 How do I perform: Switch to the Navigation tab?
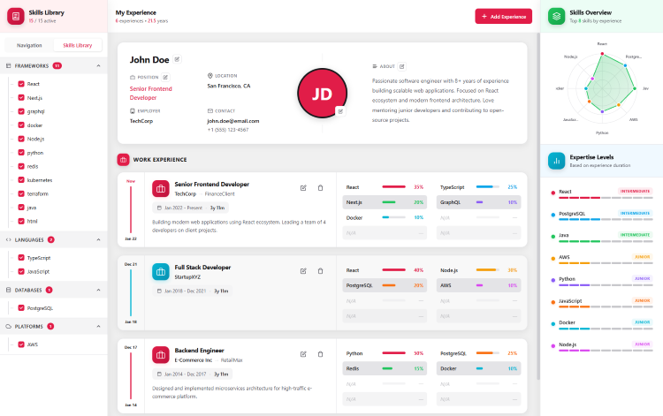[x=29, y=45]
